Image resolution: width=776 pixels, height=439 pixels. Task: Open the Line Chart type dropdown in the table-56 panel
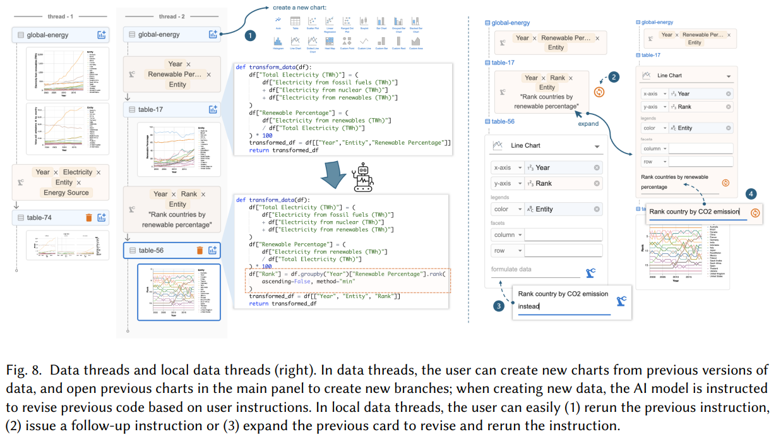(x=597, y=146)
